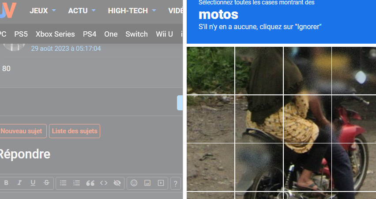Click the Nouveau sujet button
The image size is (376, 199).
[x=22, y=131]
